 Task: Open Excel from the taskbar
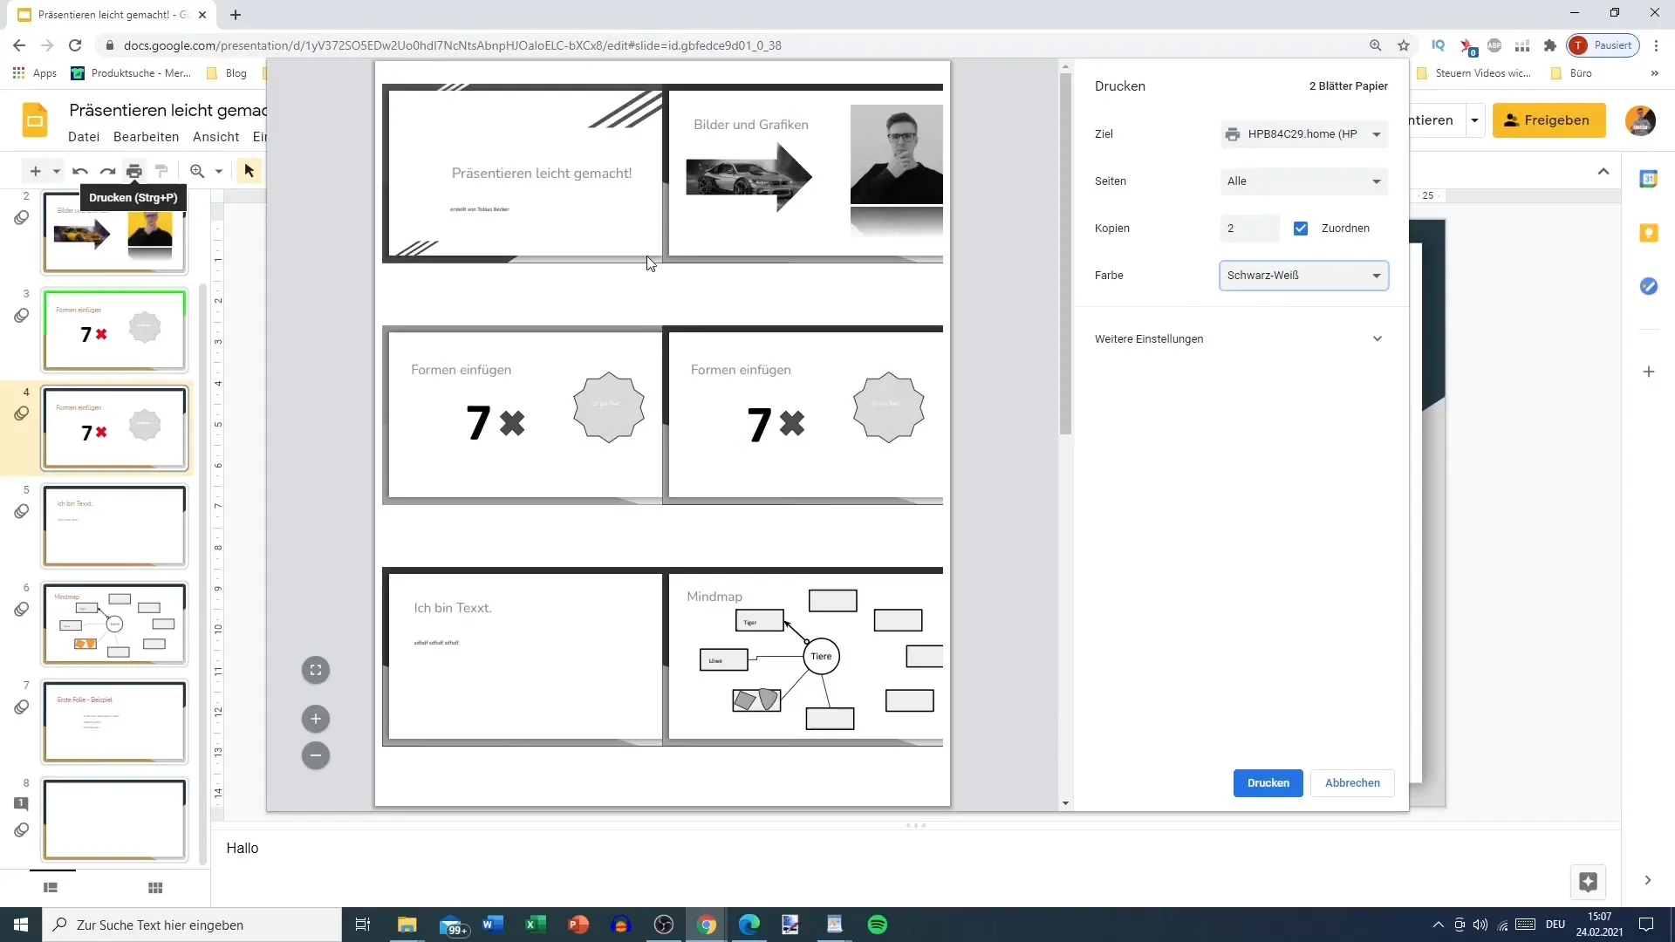(536, 925)
